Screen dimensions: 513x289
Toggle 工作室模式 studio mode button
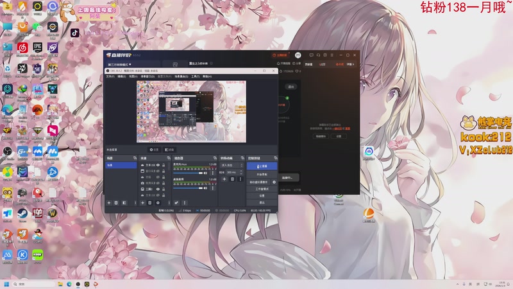(262, 189)
